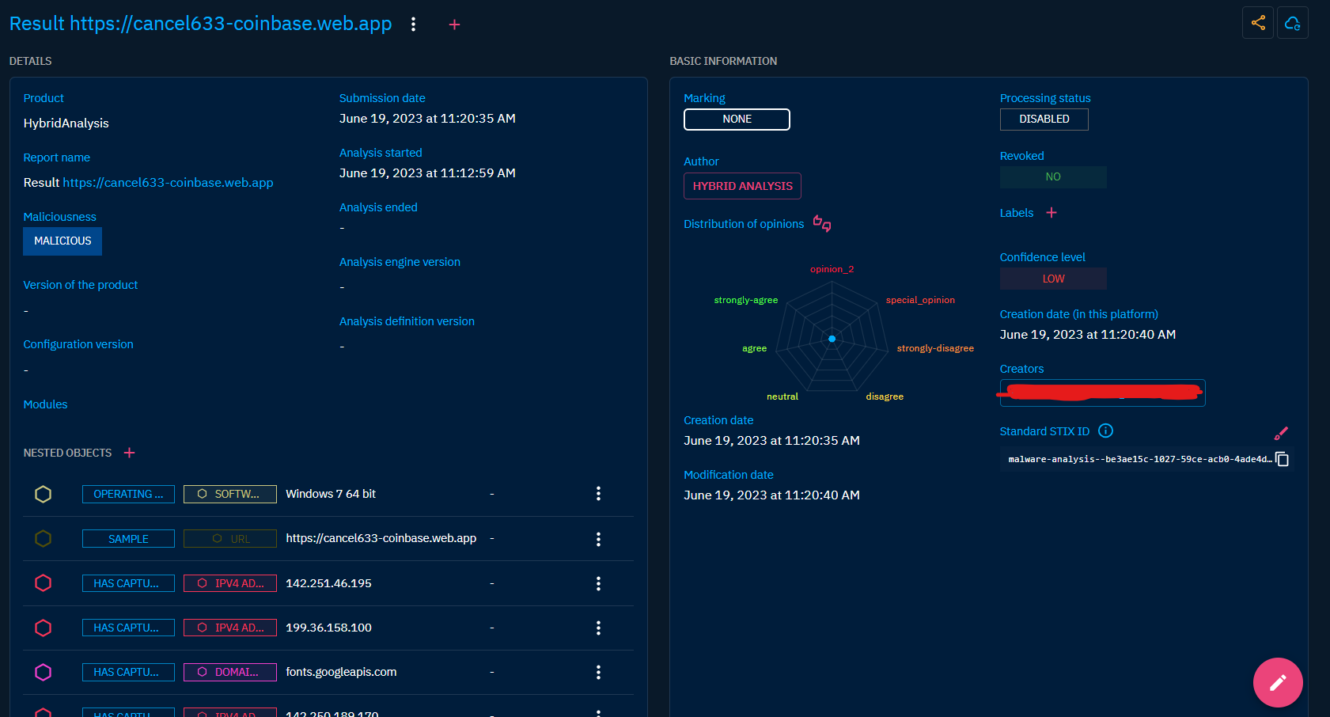Image resolution: width=1330 pixels, height=717 pixels.
Task: Open the cancel633-coinbase.web.app report name link
Action: [x=168, y=183]
